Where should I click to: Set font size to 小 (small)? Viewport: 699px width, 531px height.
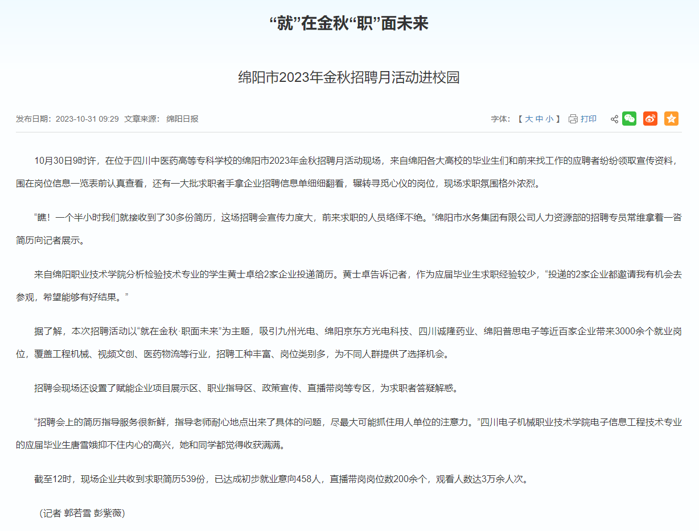coord(549,119)
